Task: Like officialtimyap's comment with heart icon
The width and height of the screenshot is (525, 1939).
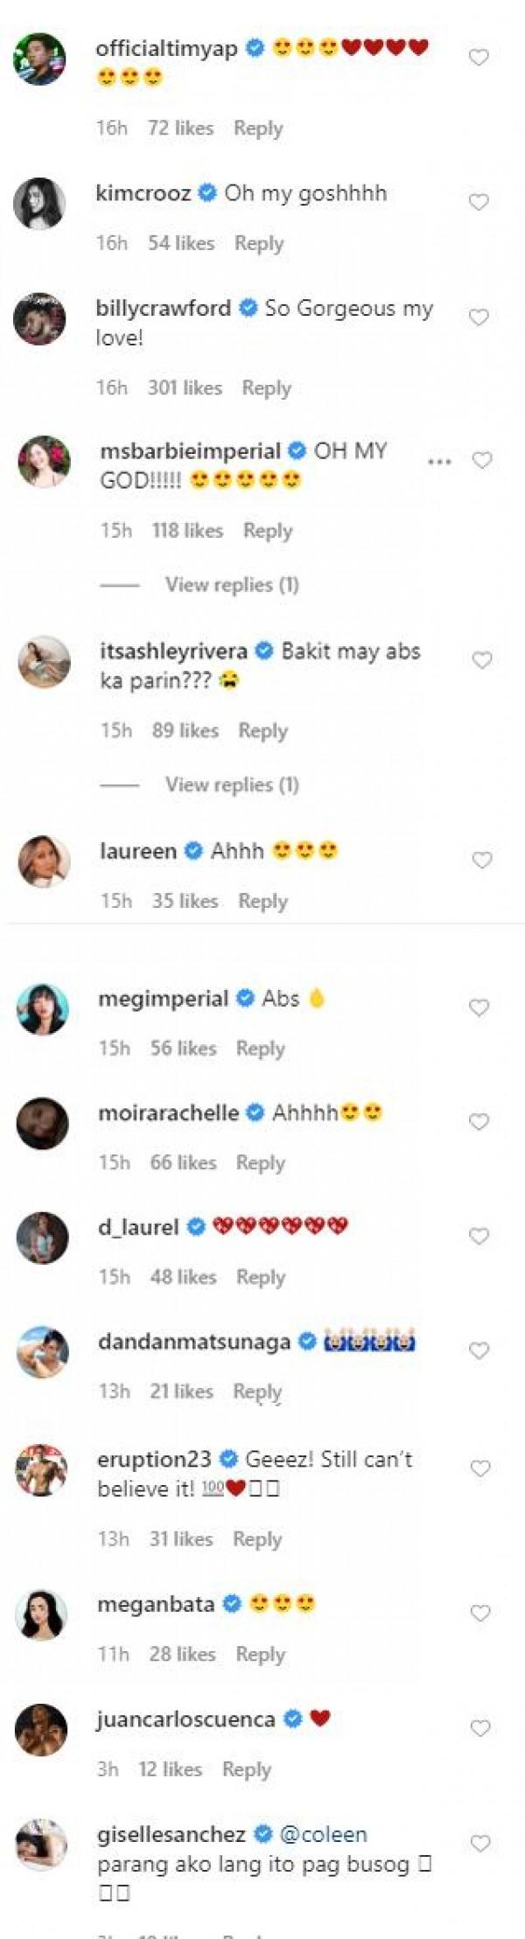Action: (479, 58)
